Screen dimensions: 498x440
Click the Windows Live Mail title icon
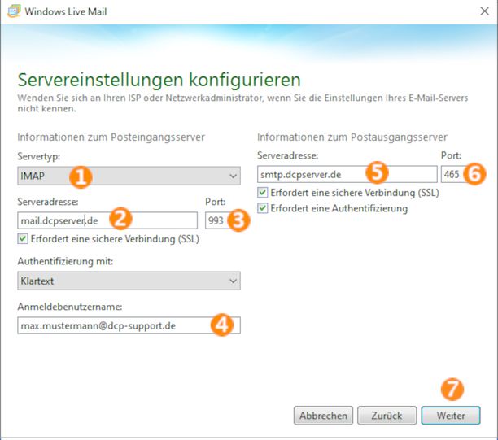coord(14,11)
